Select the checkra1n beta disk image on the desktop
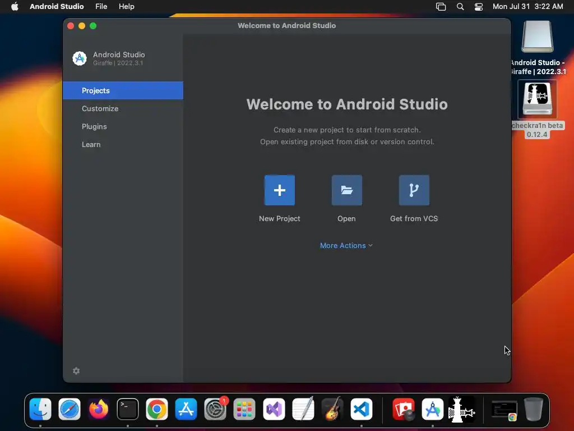This screenshot has height=431, width=574. tap(537, 99)
